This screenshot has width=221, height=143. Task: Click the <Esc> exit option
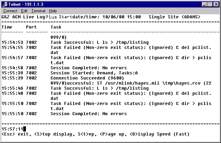pyautogui.click(x=14, y=134)
